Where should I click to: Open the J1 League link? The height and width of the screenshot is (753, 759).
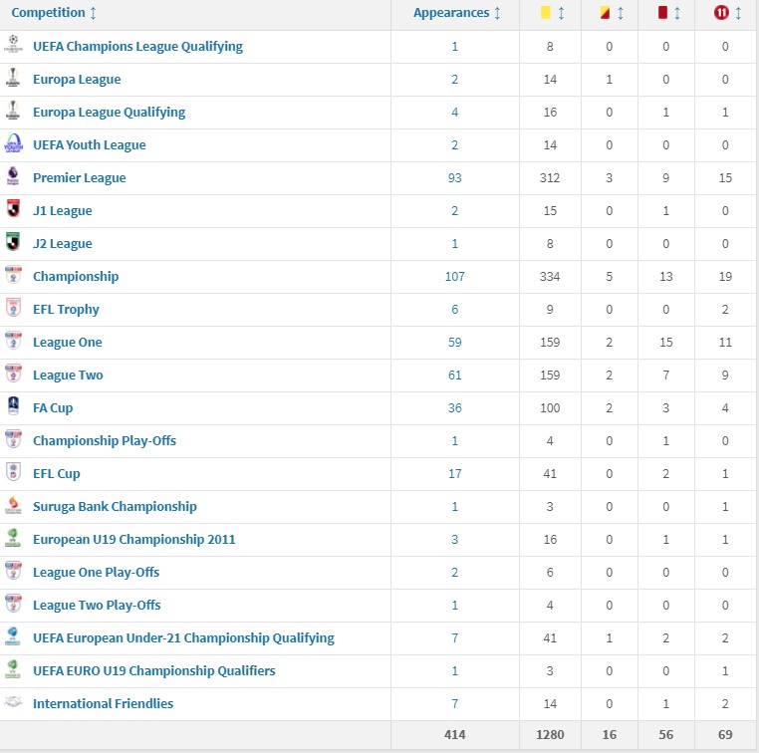pos(63,211)
